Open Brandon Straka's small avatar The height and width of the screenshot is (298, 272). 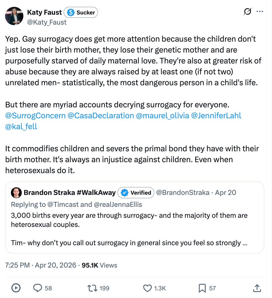16,192
